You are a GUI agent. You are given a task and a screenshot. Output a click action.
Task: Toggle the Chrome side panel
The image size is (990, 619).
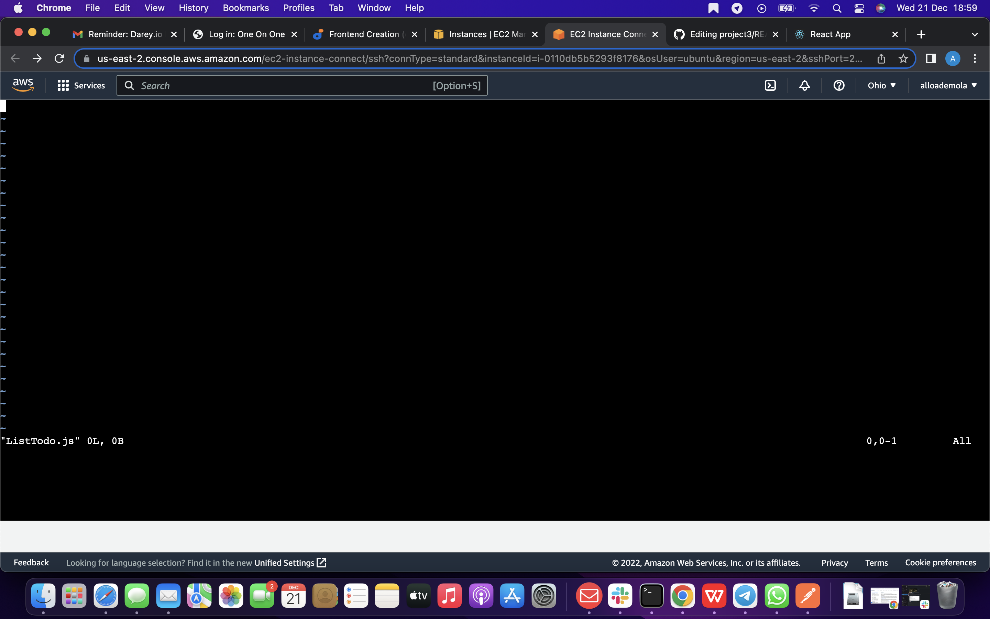click(930, 58)
